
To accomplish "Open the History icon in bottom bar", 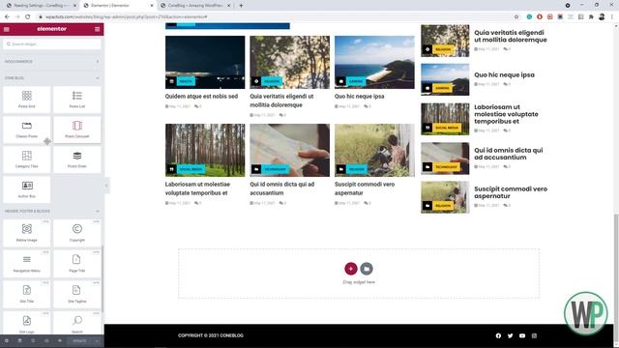I will pos(33,341).
